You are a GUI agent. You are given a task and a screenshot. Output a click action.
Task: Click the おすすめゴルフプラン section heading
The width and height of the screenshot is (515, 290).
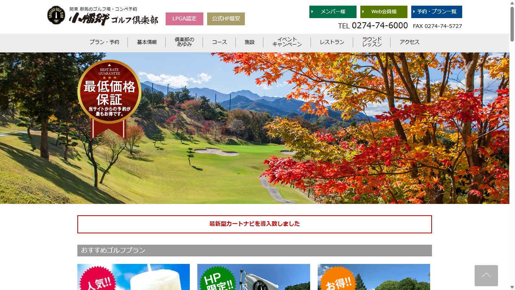[255, 250]
